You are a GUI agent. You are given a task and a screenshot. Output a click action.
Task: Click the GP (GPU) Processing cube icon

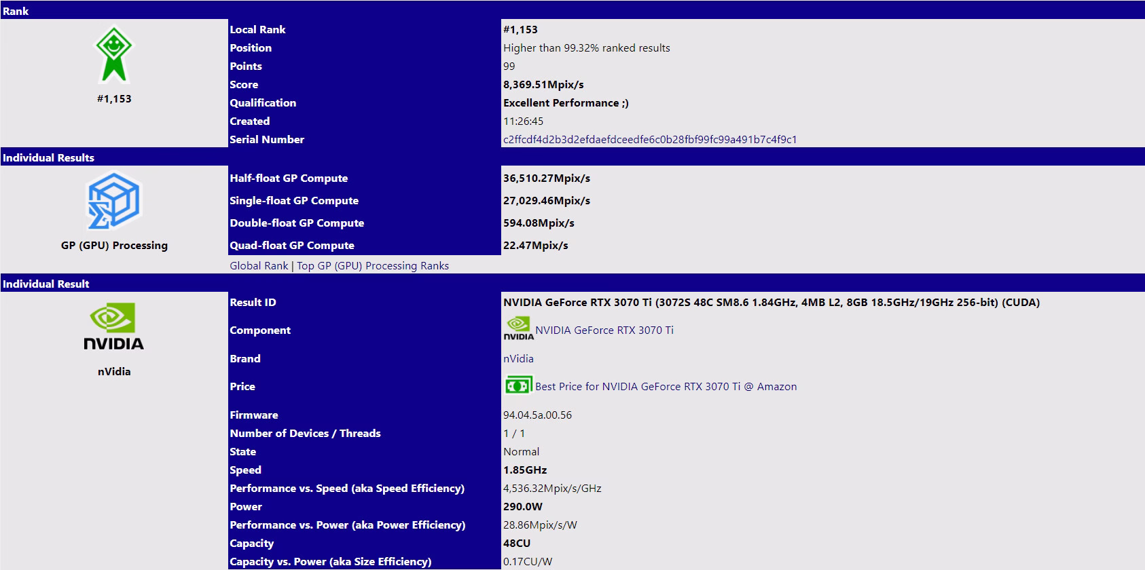114,201
